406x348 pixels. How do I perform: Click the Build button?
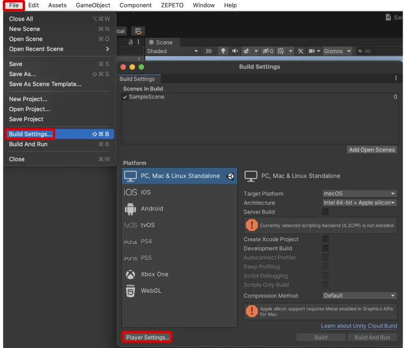pos(321,338)
